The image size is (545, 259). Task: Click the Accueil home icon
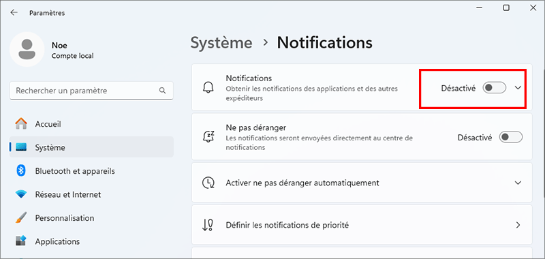tap(21, 124)
